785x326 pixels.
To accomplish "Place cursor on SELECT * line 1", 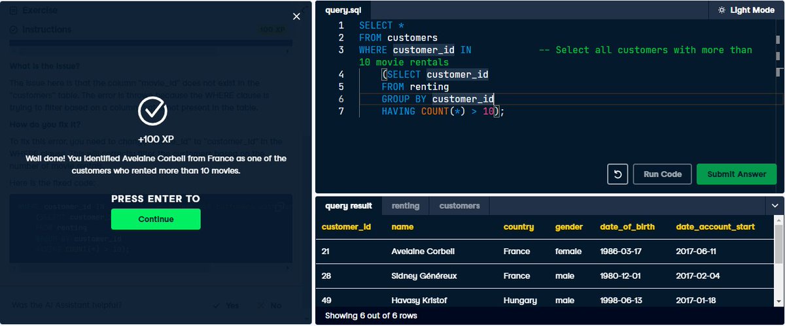I will point(381,25).
